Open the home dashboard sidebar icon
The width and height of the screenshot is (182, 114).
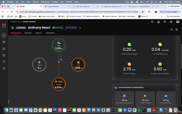point(4,35)
